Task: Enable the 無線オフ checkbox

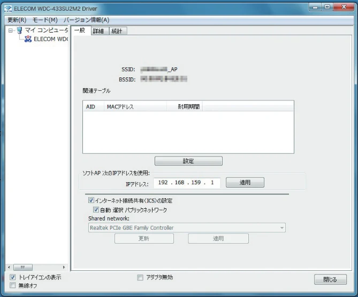Action: pos(12,285)
